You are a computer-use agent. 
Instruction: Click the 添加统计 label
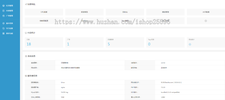tap(191, 39)
